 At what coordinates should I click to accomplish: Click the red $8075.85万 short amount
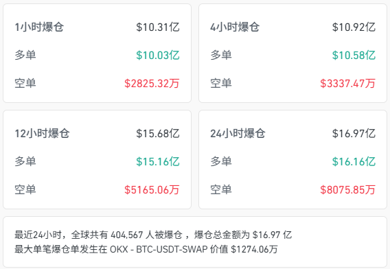(x=347, y=189)
